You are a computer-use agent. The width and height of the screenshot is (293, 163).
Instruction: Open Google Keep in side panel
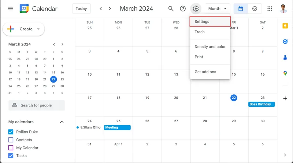pos(285,26)
